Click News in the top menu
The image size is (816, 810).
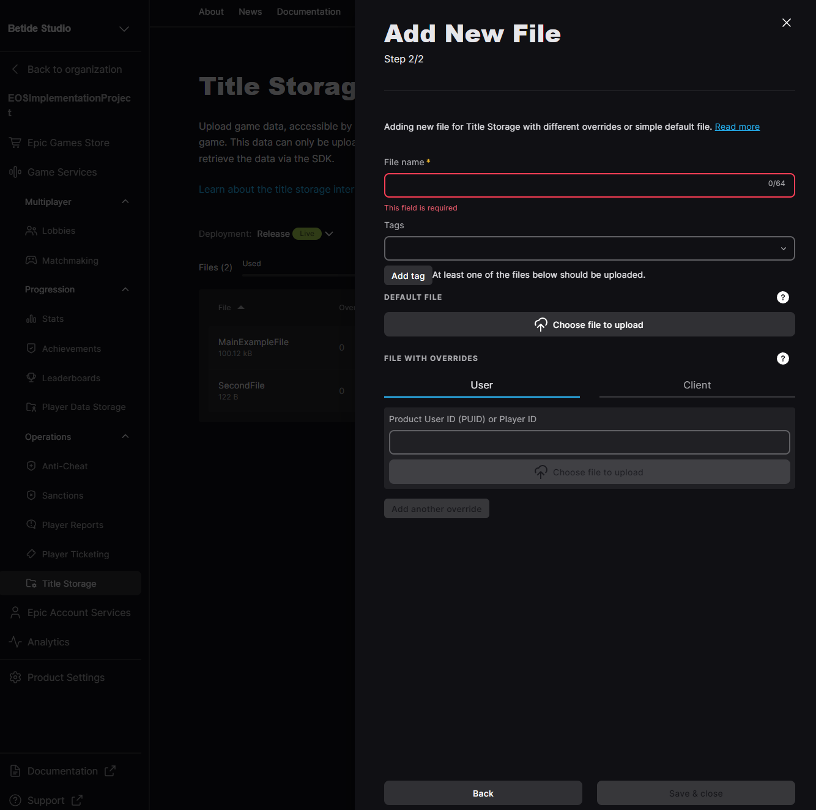250,11
